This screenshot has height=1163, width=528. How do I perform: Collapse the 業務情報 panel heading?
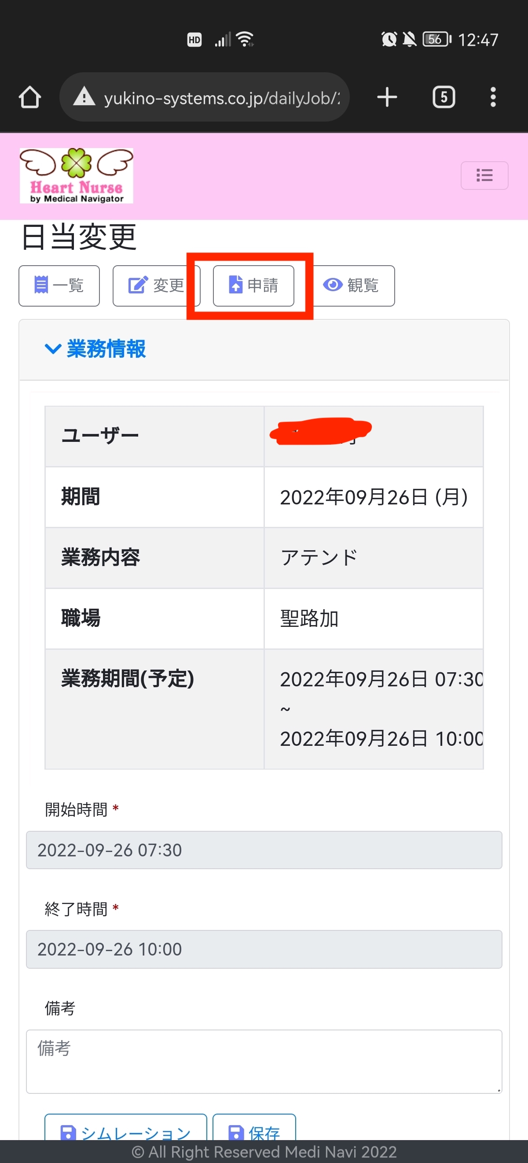point(106,349)
